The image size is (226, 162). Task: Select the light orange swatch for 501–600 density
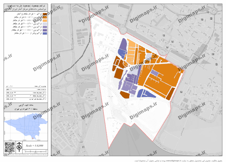click(45, 21)
